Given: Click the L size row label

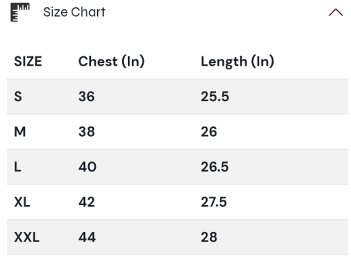Looking at the screenshot, I should [x=17, y=167].
